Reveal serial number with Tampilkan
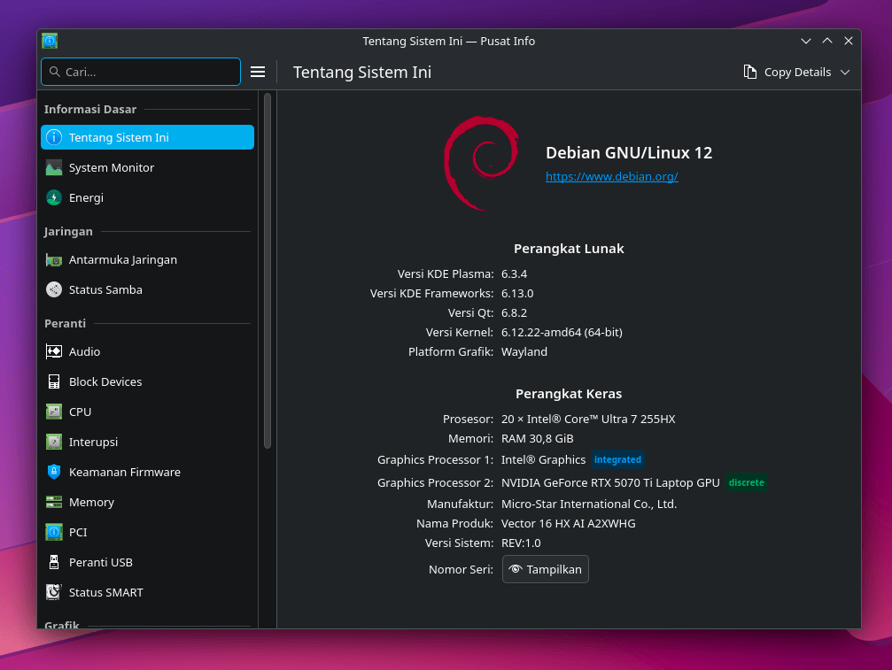Screen dimensions: 892x670 [x=545, y=569]
